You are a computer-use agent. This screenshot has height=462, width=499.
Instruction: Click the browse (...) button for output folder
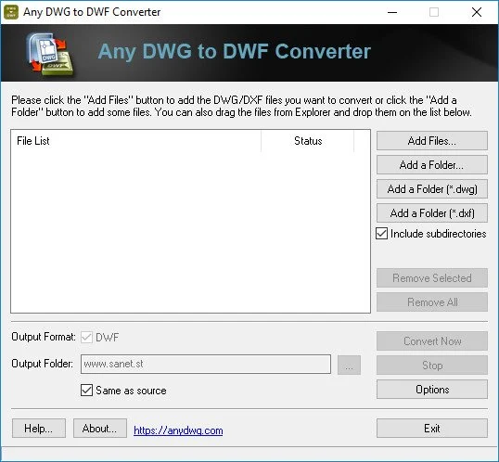[x=349, y=366]
